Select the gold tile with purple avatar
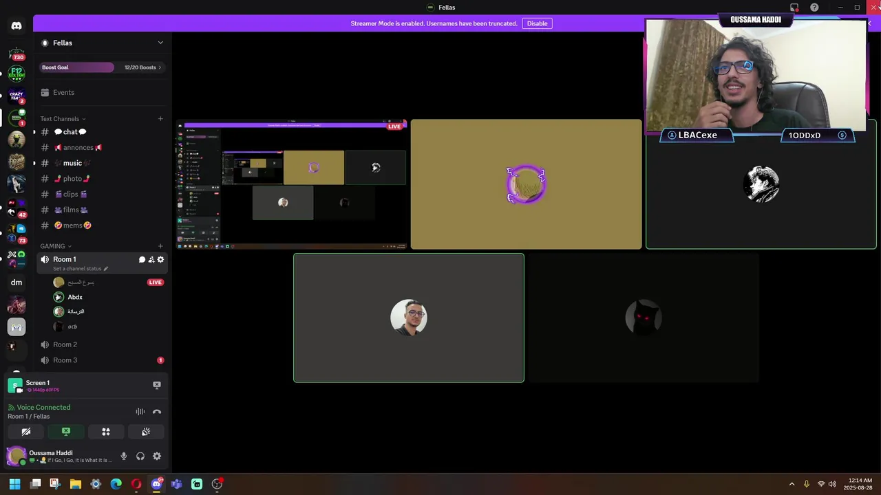The height and width of the screenshot is (495, 881). [526, 184]
